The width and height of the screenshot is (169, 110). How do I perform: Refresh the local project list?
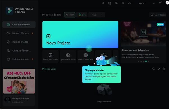(x=159, y=69)
